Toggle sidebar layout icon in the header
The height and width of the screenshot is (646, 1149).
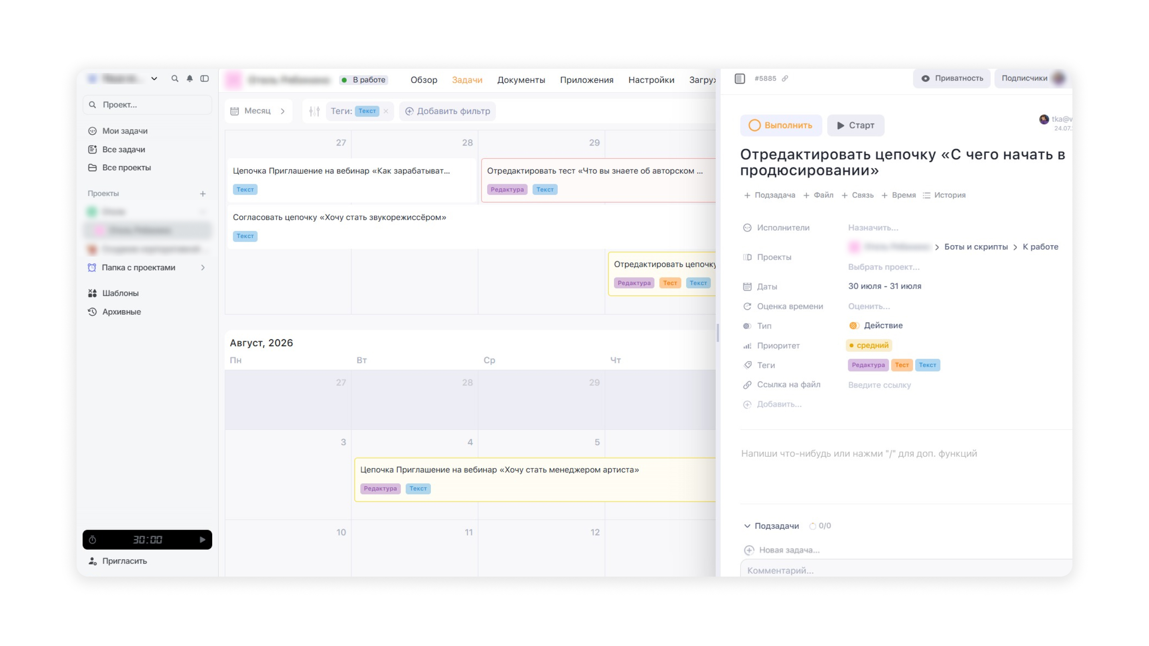[205, 79]
